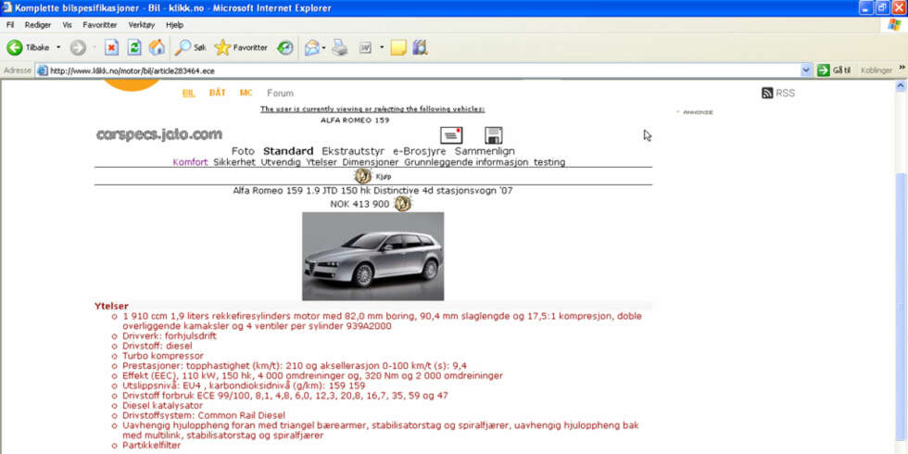Open Grunnleggende informasjon link
The height and width of the screenshot is (454, 908).
click(x=467, y=162)
